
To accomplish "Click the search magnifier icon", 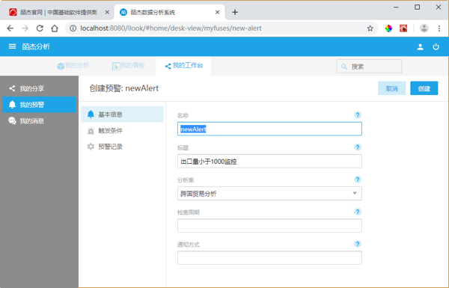I will click(x=344, y=67).
